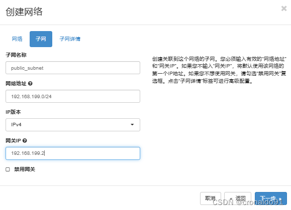Viewport: 291px width, 210px height.
Task: Click the 取消 button
Action: coord(211,198)
